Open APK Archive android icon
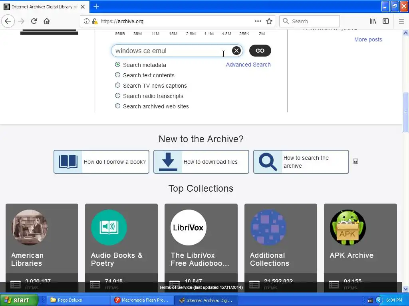 click(348, 228)
